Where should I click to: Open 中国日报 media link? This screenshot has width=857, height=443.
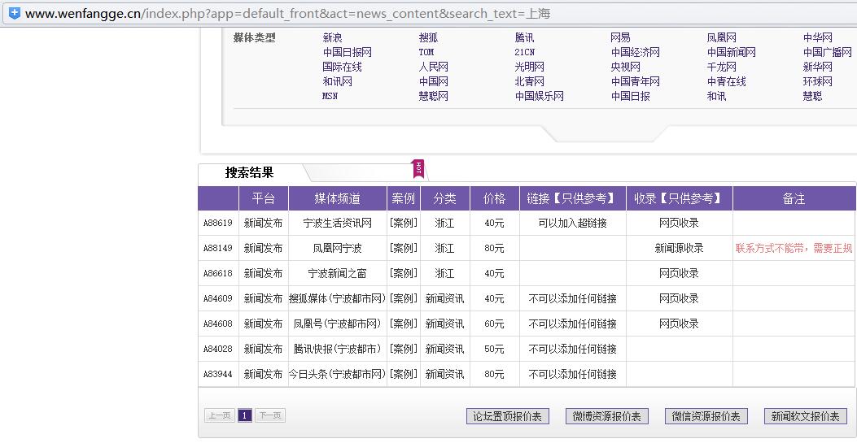(x=630, y=96)
